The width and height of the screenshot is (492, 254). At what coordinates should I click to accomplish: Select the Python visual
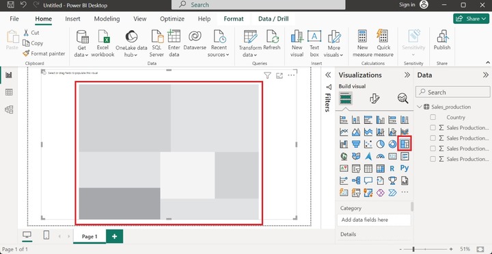click(405, 168)
